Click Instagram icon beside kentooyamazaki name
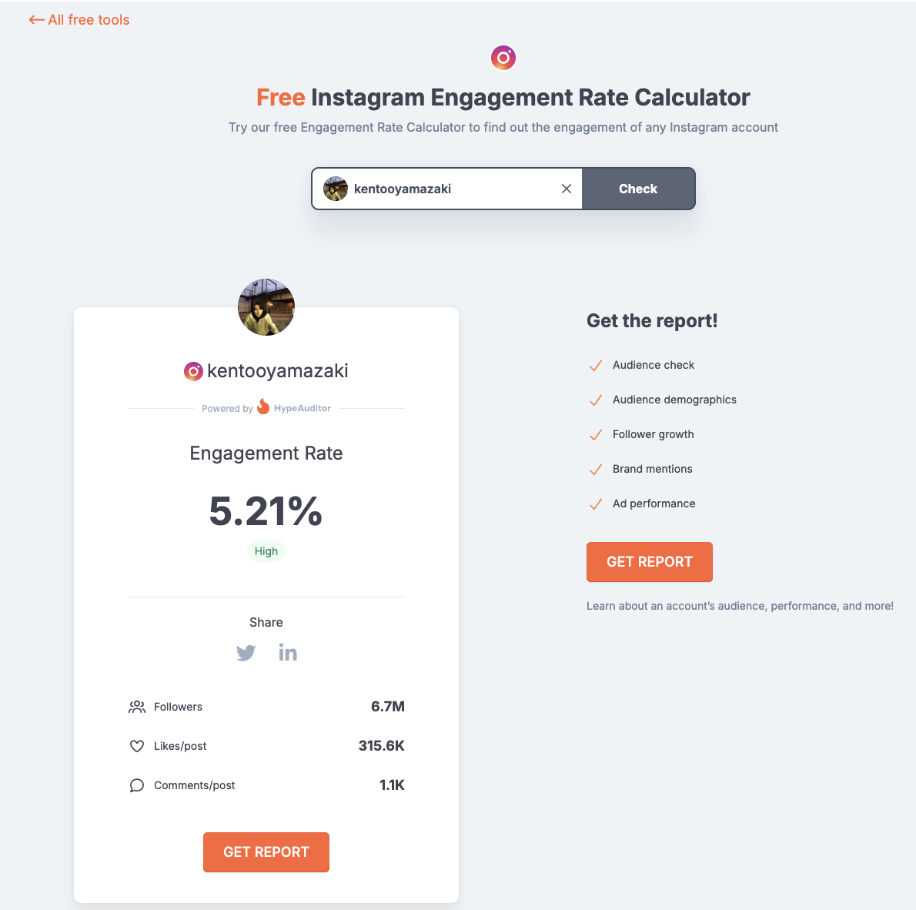 pos(193,371)
